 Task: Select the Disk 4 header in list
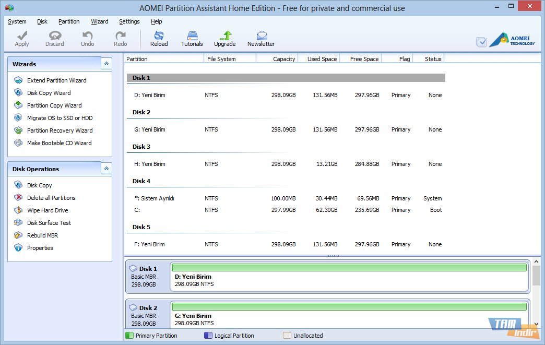pos(141,181)
